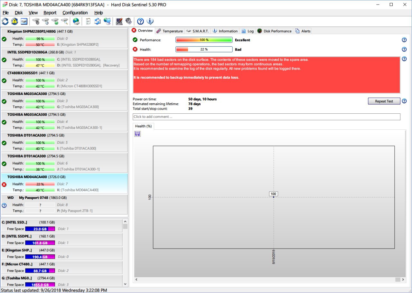Switch to the Alerts tab
412x293 pixels.
303,31
